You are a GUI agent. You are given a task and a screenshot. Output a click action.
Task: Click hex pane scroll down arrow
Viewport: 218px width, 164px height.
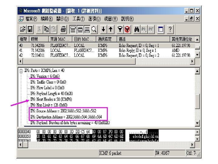point(197,138)
